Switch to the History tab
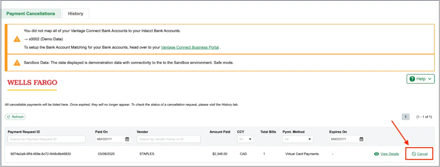Image resolution: width=440 pixels, height=167 pixels. pos(76,13)
